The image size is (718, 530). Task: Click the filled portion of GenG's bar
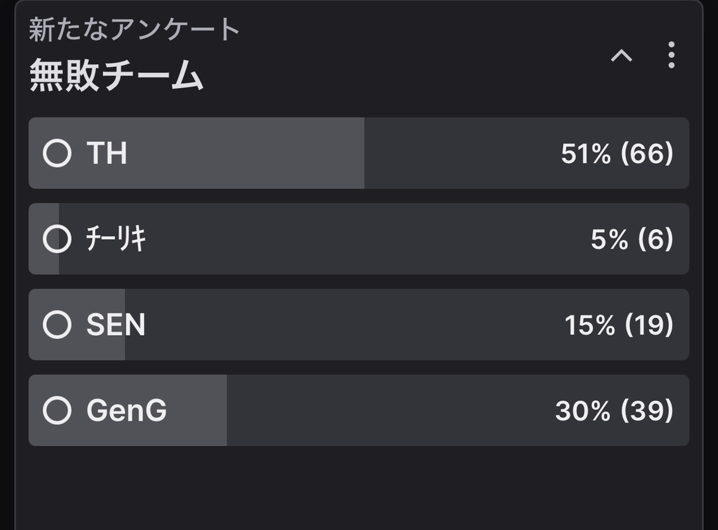click(x=199, y=410)
